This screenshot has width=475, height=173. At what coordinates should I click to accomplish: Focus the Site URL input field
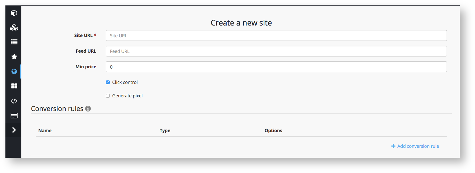(276, 36)
